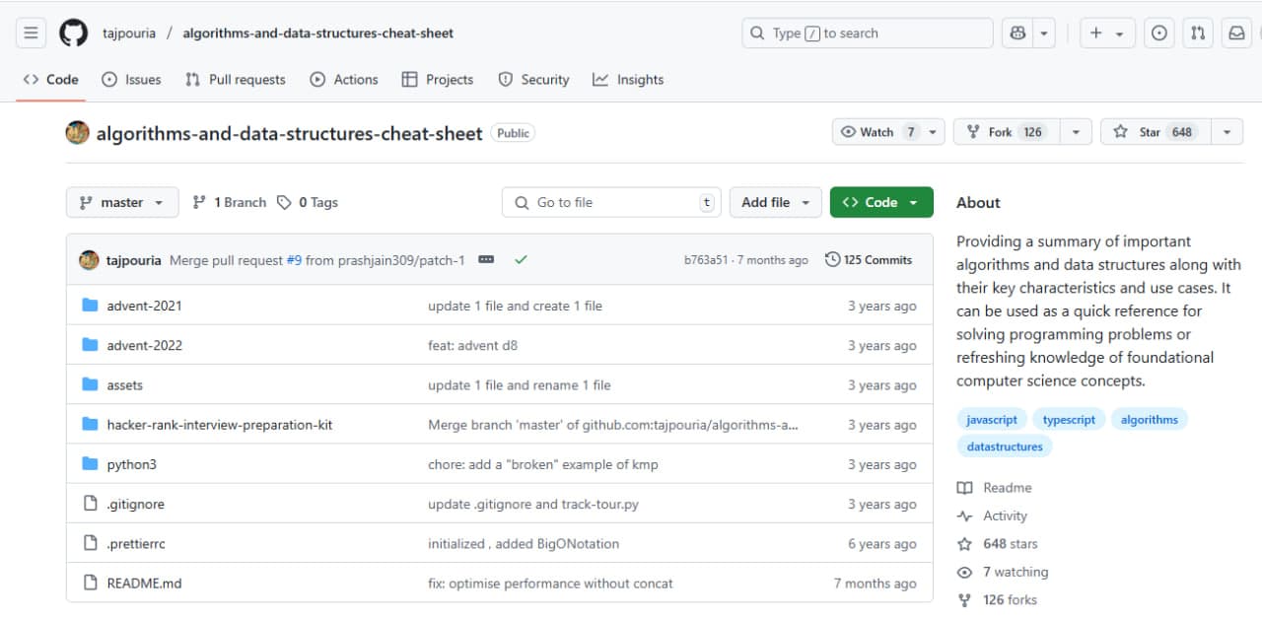Click the README.md file icon
The width and height of the screenshot is (1262, 618).
91,583
